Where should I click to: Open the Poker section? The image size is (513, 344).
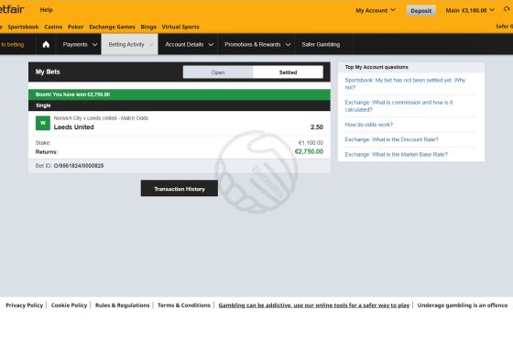click(x=75, y=27)
